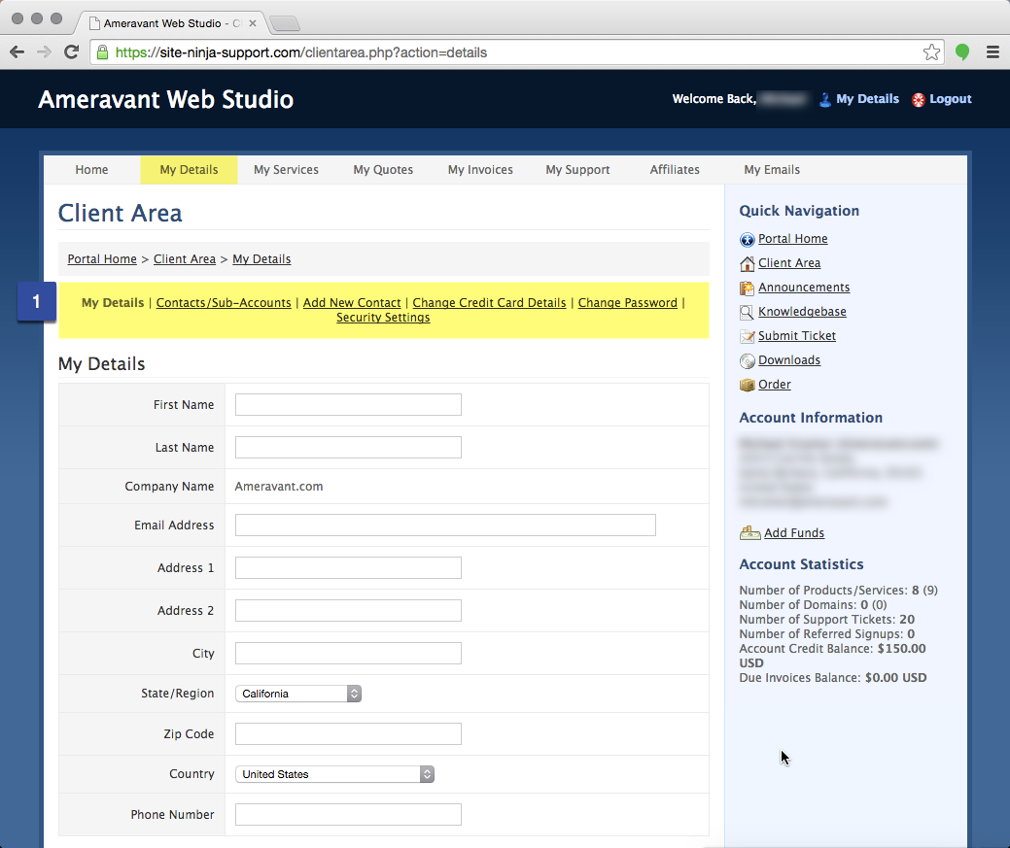Open Downloads using its sidebar icon
The height and width of the screenshot is (848, 1010).
(748, 360)
